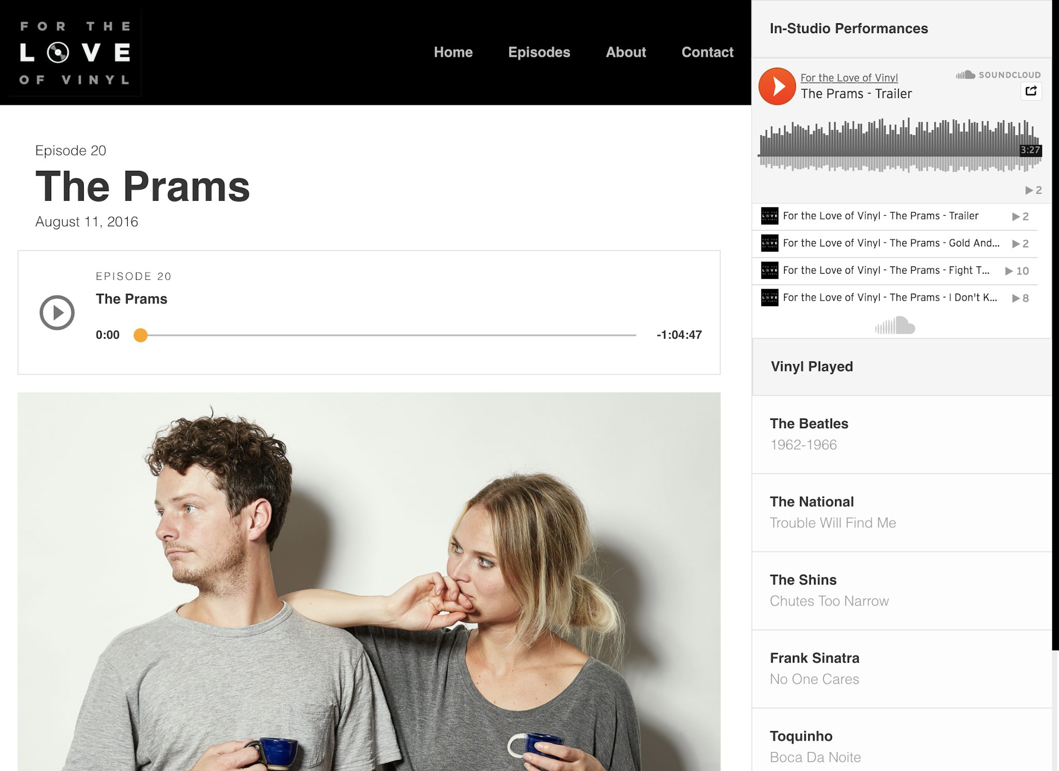
Task: Play the SoundCloud Prams Trailer track
Action: [x=777, y=86]
